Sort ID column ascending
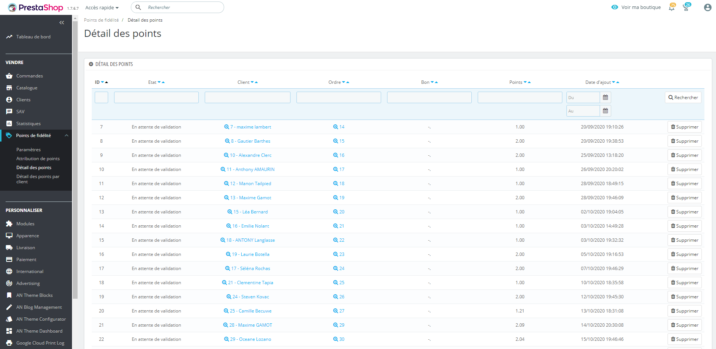 coord(107,82)
